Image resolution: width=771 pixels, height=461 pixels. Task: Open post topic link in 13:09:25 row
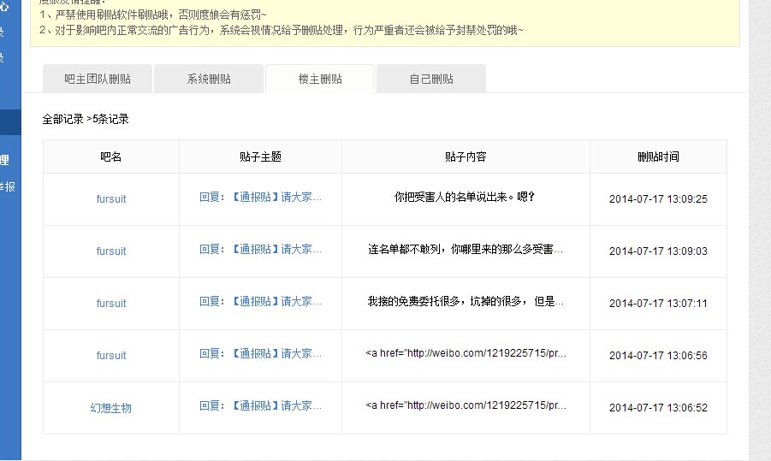[260, 197]
